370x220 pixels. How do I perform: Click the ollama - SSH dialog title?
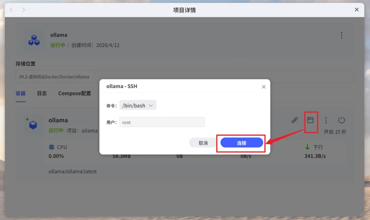point(122,86)
